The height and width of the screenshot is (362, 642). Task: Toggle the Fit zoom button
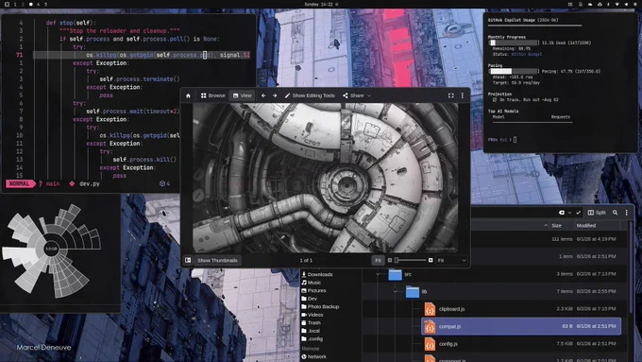coord(378,260)
